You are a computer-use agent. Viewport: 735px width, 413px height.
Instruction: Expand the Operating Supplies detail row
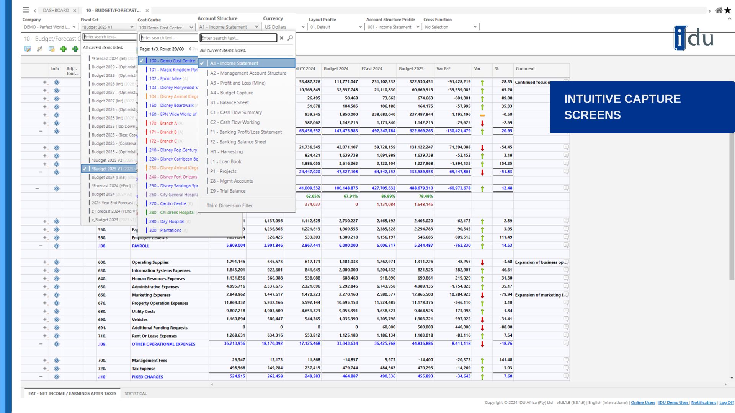coord(46,262)
